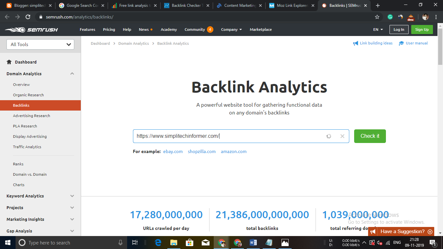Open the User manual link
The image size is (443, 249).
coord(413,43)
